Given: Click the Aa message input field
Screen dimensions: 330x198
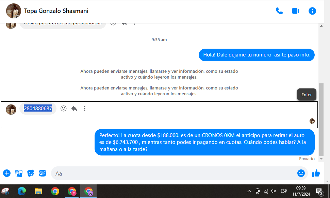Looking at the screenshot, I should point(179,173).
